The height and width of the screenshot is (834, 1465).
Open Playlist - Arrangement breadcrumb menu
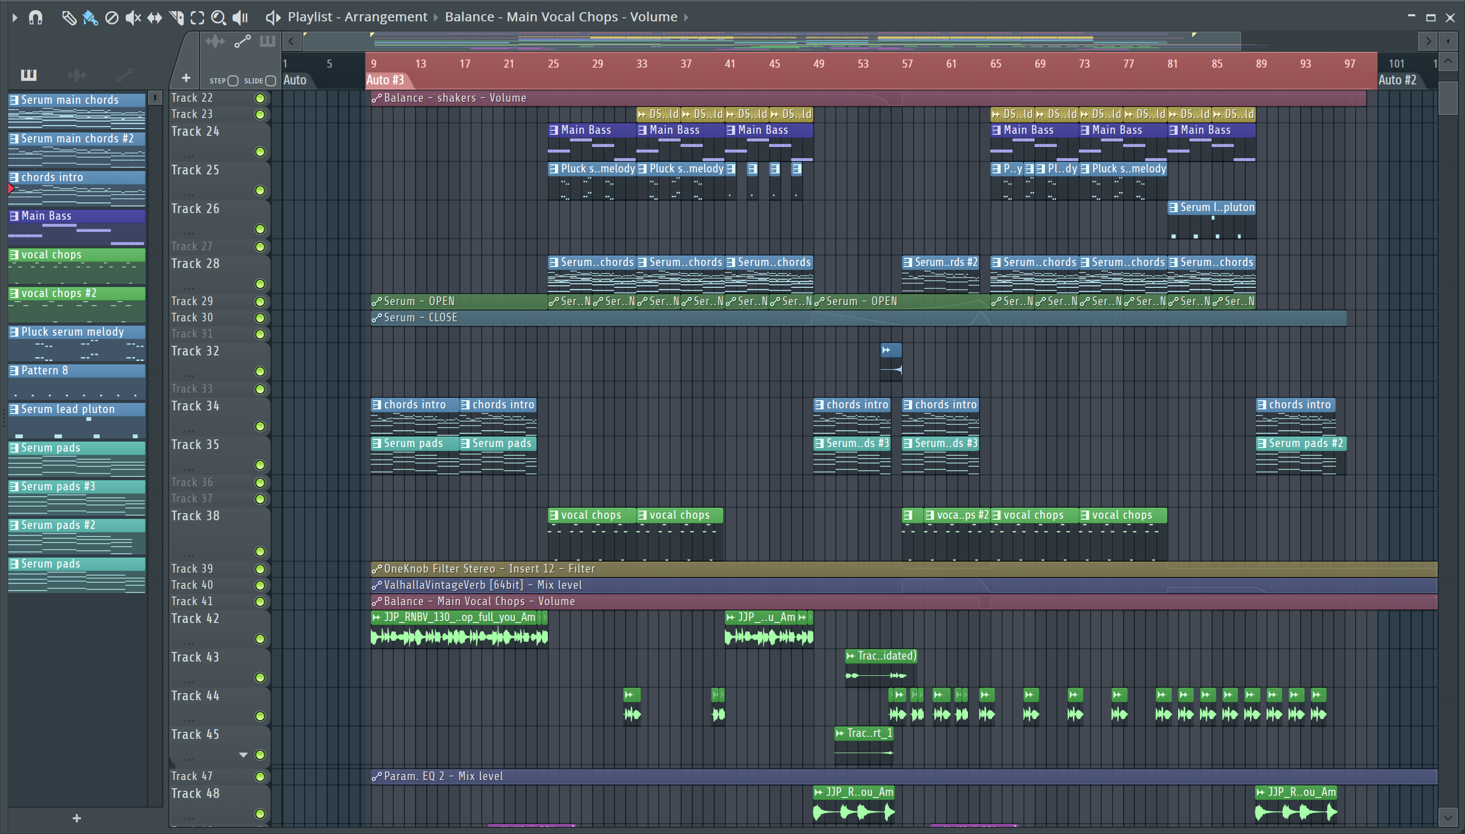click(357, 17)
